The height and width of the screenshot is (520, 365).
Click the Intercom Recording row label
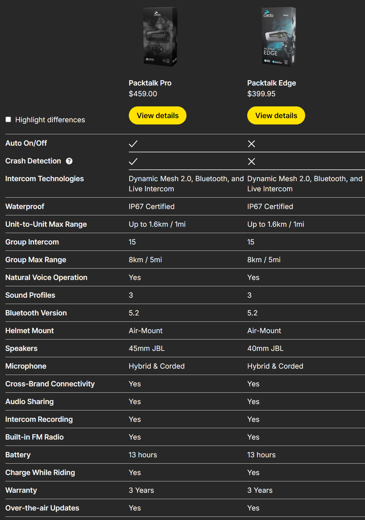coord(39,419)
